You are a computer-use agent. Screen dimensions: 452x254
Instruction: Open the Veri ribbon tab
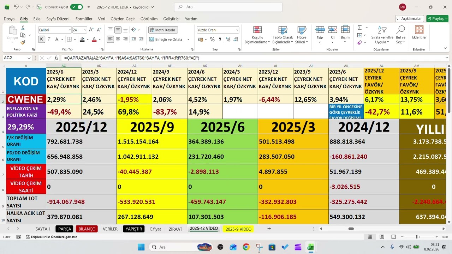(102, 19)
